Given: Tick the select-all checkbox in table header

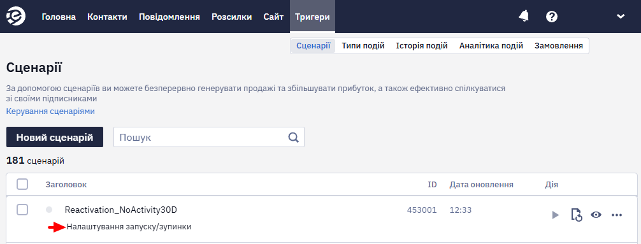Looking at the screenshot, I should tap(22, 184).
